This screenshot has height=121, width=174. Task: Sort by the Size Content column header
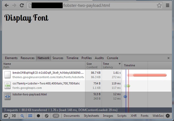click(93, 66)
